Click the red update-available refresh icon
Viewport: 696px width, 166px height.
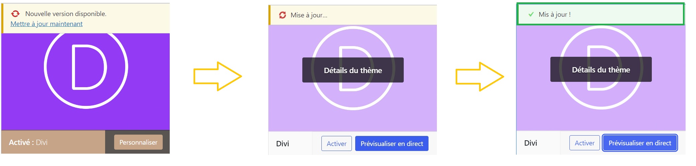click(15, 14)
